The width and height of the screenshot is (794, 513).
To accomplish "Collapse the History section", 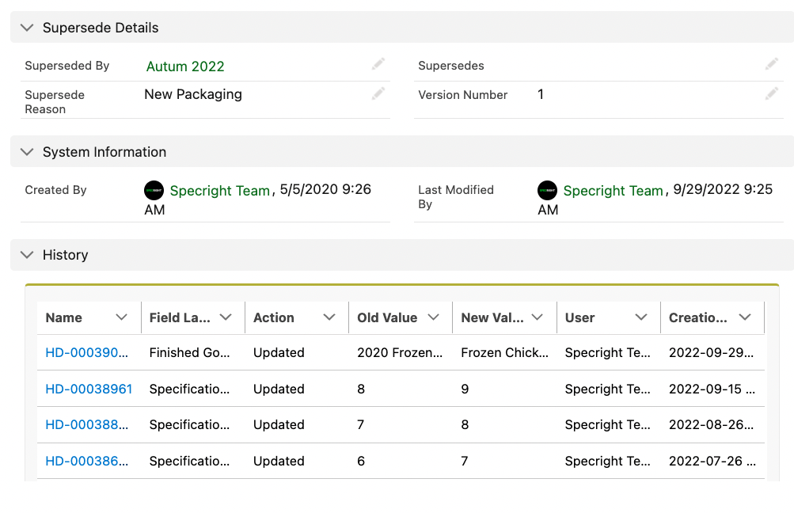I will point(27,254).
